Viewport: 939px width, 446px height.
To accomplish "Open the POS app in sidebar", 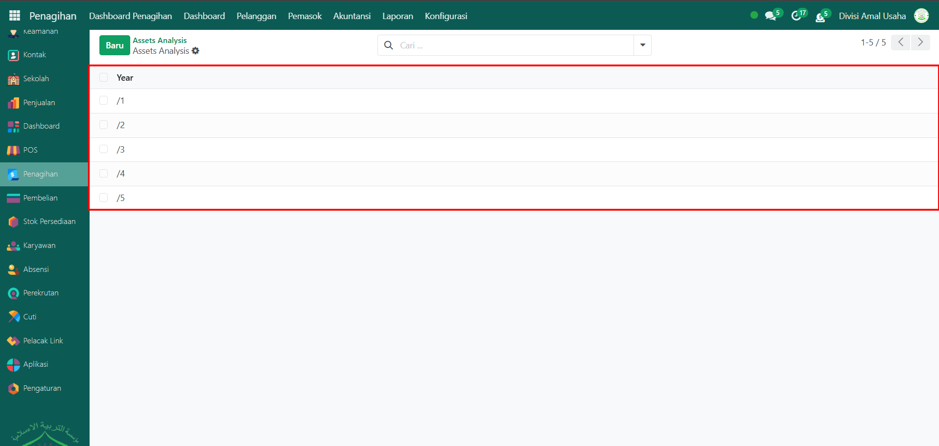I will 30,150.
